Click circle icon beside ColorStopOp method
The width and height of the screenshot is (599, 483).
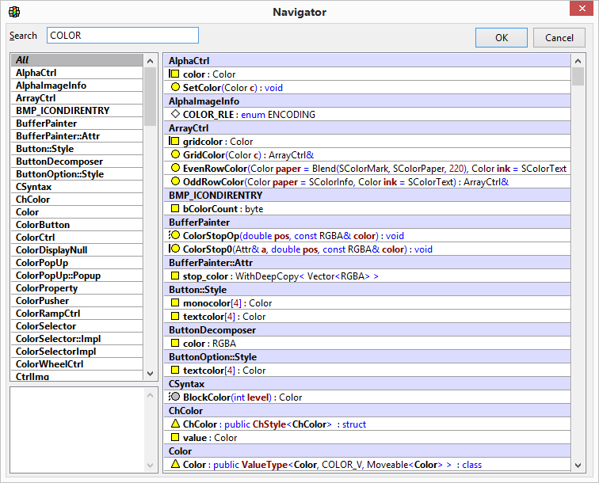click(175, 236)
